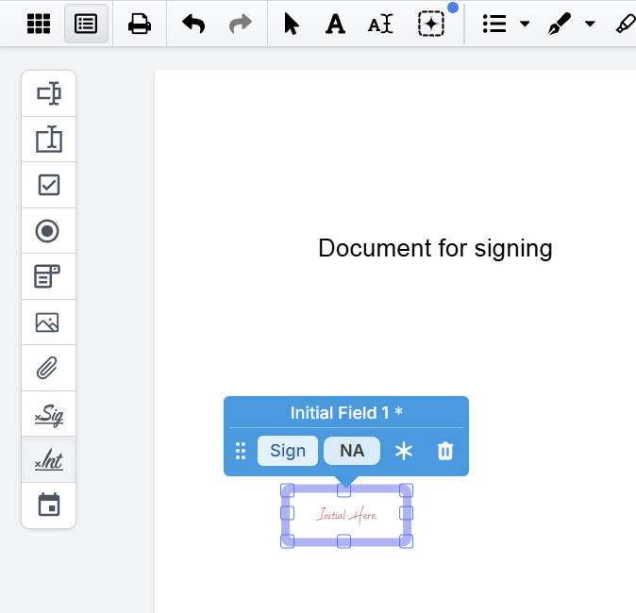The height and width of the screenshot is (613, 636).
Task: Select the Edit Text cursor tool
Action: (x=380, y=24)
